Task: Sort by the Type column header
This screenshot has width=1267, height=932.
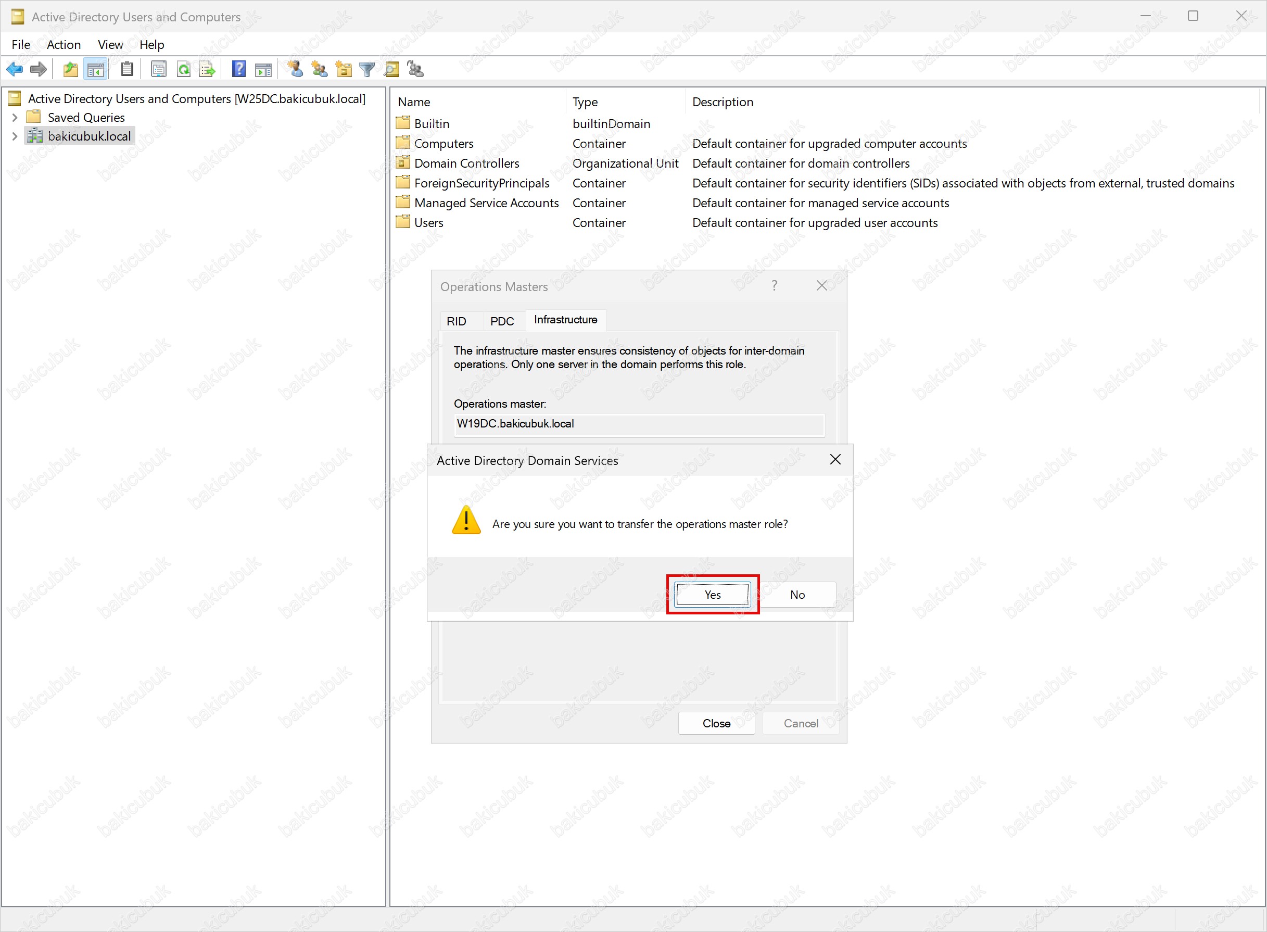Action: (x=625, y=102)
